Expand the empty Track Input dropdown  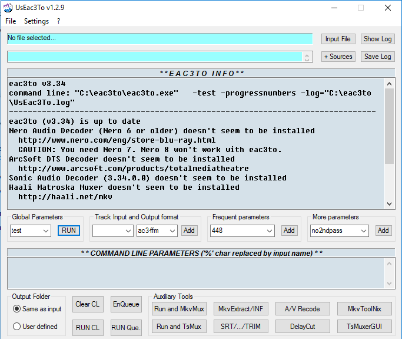pos(128,231)
